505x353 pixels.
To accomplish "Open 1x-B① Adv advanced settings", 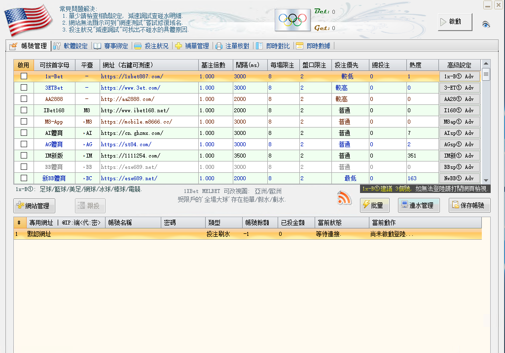I will point(459,76).
